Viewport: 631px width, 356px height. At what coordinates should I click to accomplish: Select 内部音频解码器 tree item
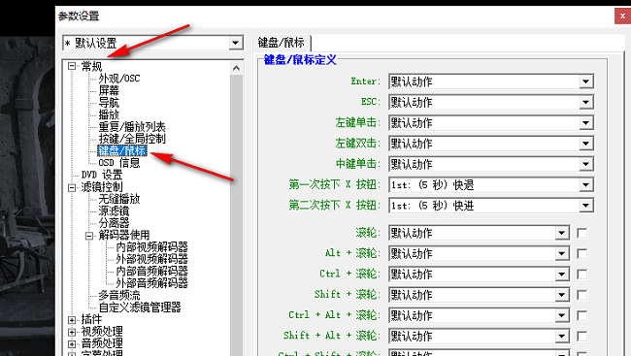point(151,272)
